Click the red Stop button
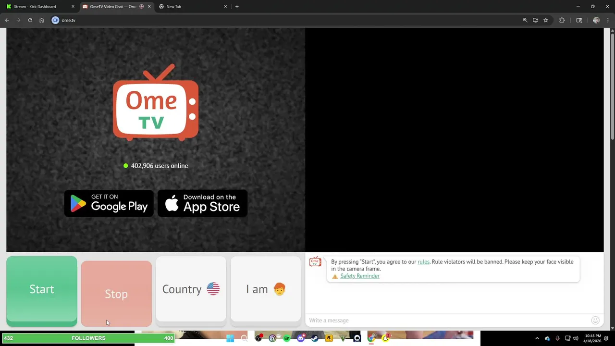The image size is (615, 346). pos(116,294)
